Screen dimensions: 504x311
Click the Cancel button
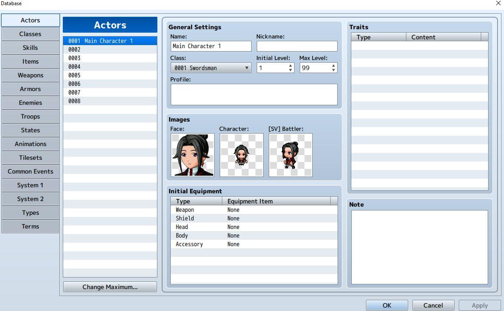tap(433, 305)
